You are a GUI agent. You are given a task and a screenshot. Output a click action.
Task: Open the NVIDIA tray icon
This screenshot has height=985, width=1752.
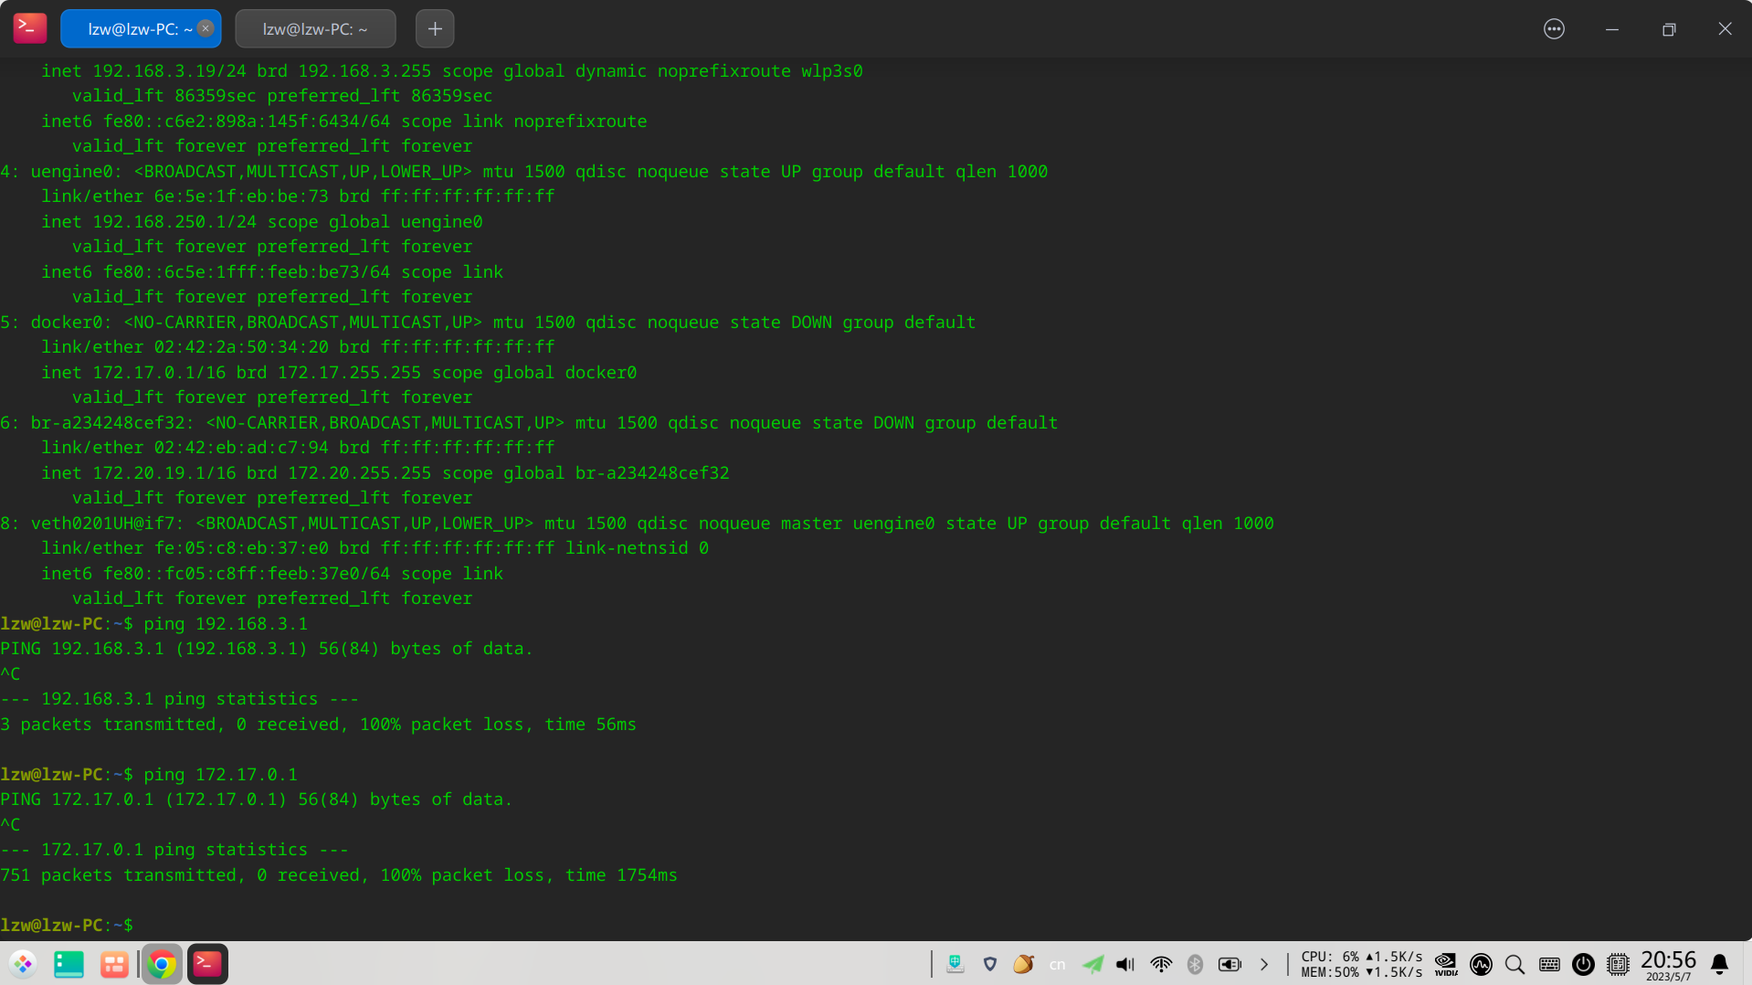click(x=1446, y=964)
